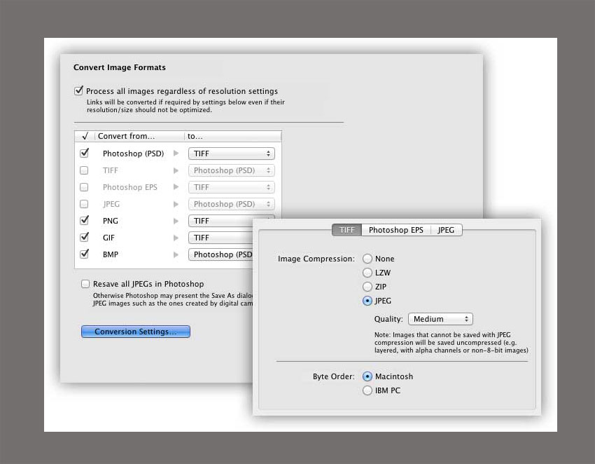The height and width of the screenshot is (464, 595).
Task: Switch to the Photoshop EPS settings tab
Action: 396,230
